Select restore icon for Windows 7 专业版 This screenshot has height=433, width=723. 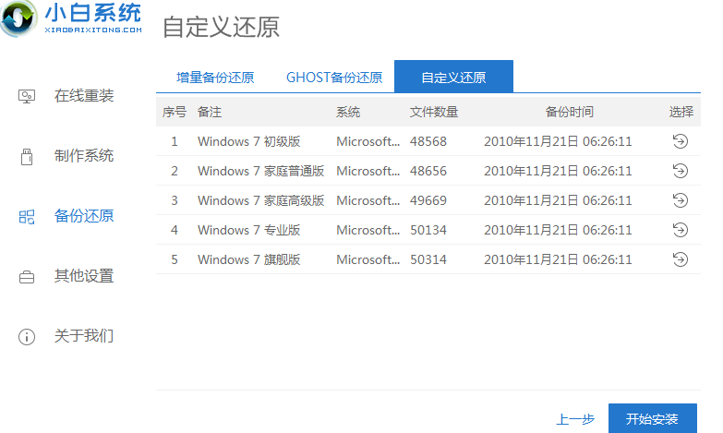tap(681, 230)
